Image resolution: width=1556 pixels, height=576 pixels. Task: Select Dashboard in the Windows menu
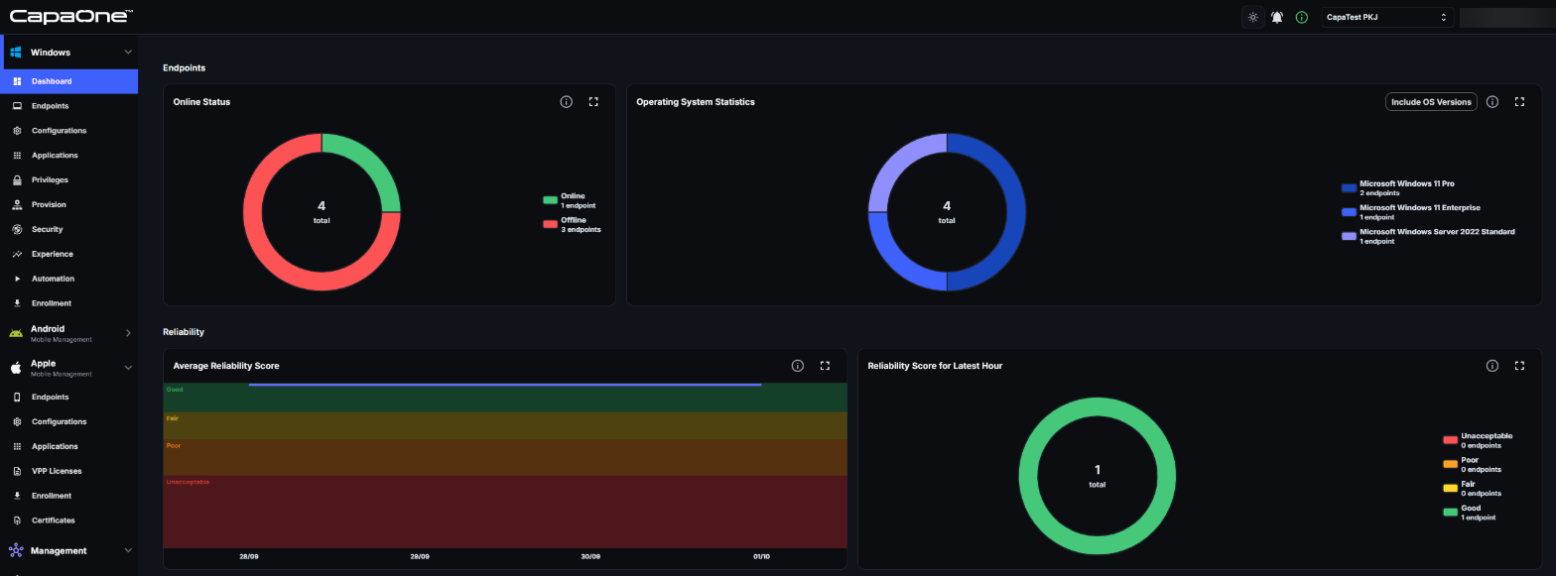pyautogui.click(x=69, y=81)
